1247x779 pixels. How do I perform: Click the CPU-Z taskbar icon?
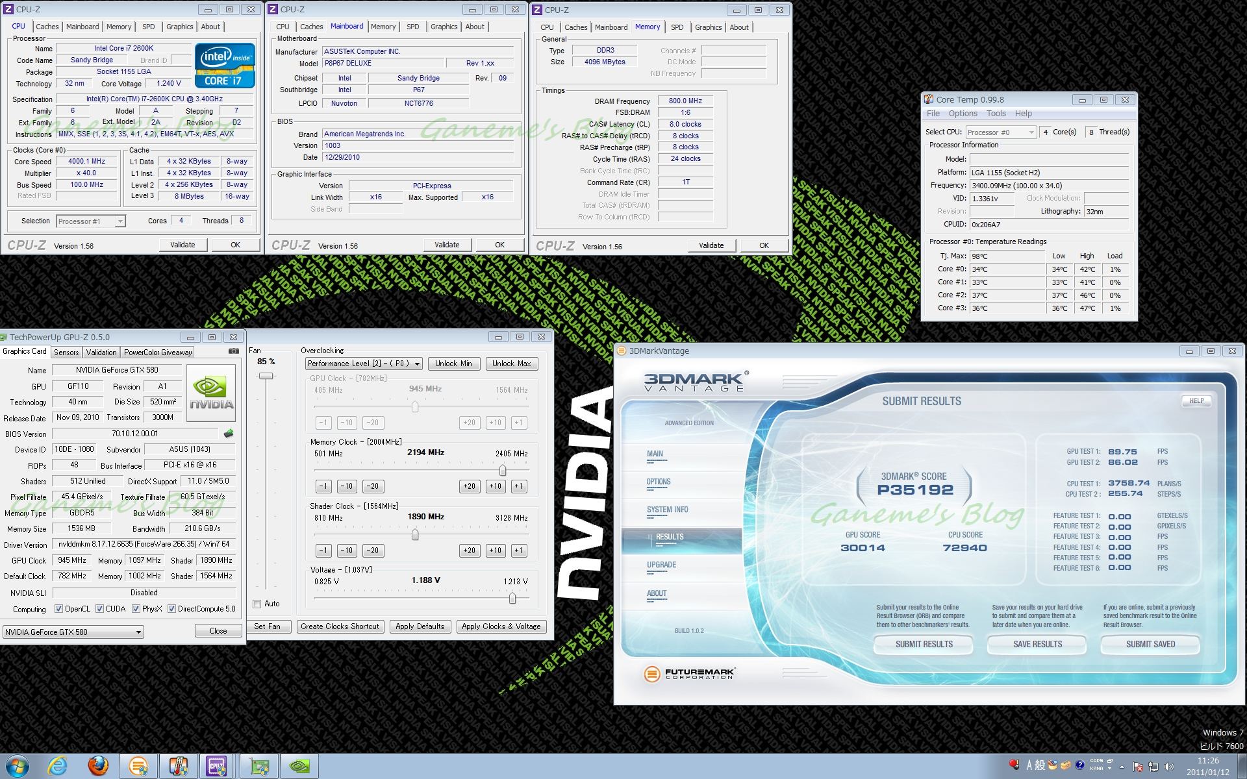click(216, 766)
